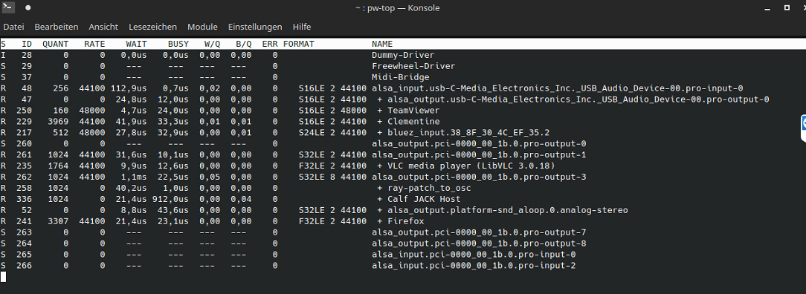Viewport: 806px width, 294px height.
Task: Click the pin dot icon beside terminal icon
Action: pos(28,7)
